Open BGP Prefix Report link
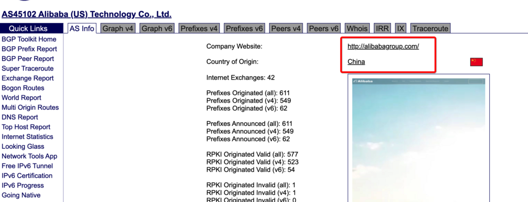Viewport: 528px width, 202px height. pyautogui.click(x=29, y=49)
